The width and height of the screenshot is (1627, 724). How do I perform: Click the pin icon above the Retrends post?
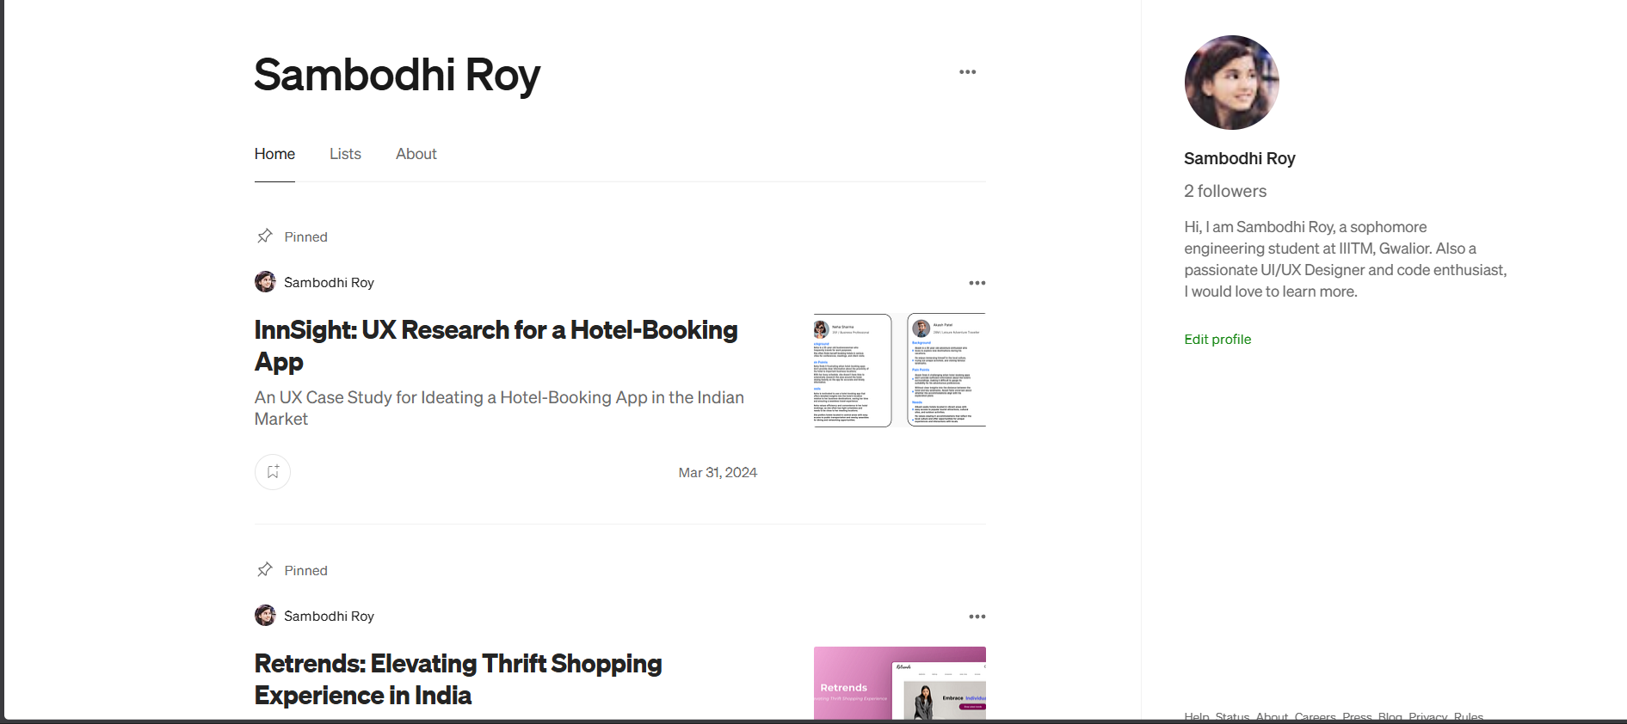(x=265, y=569)
